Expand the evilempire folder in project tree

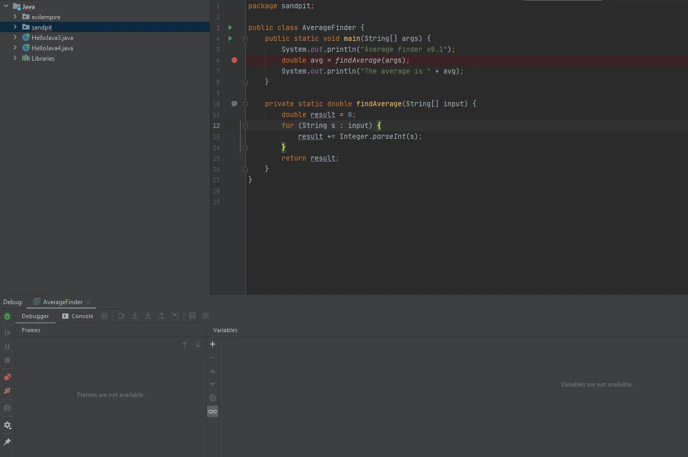[x=15, y=17]
